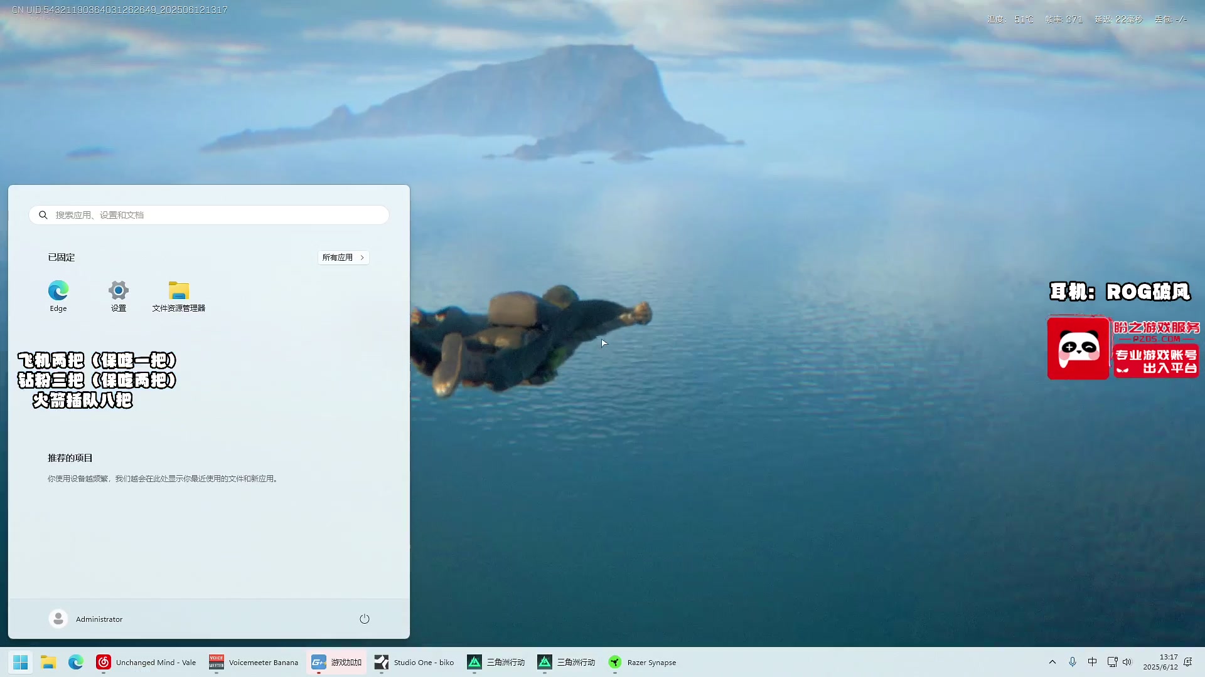The height and width of the screenshot is (677, 1205).
Task: Click the search magnifier icon
Action: pyautogui.click(x=43, y=215)
